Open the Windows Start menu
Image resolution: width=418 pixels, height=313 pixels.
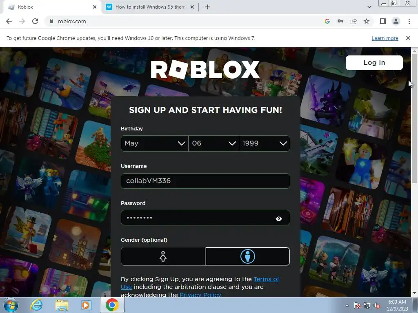[x=11, y=305]
